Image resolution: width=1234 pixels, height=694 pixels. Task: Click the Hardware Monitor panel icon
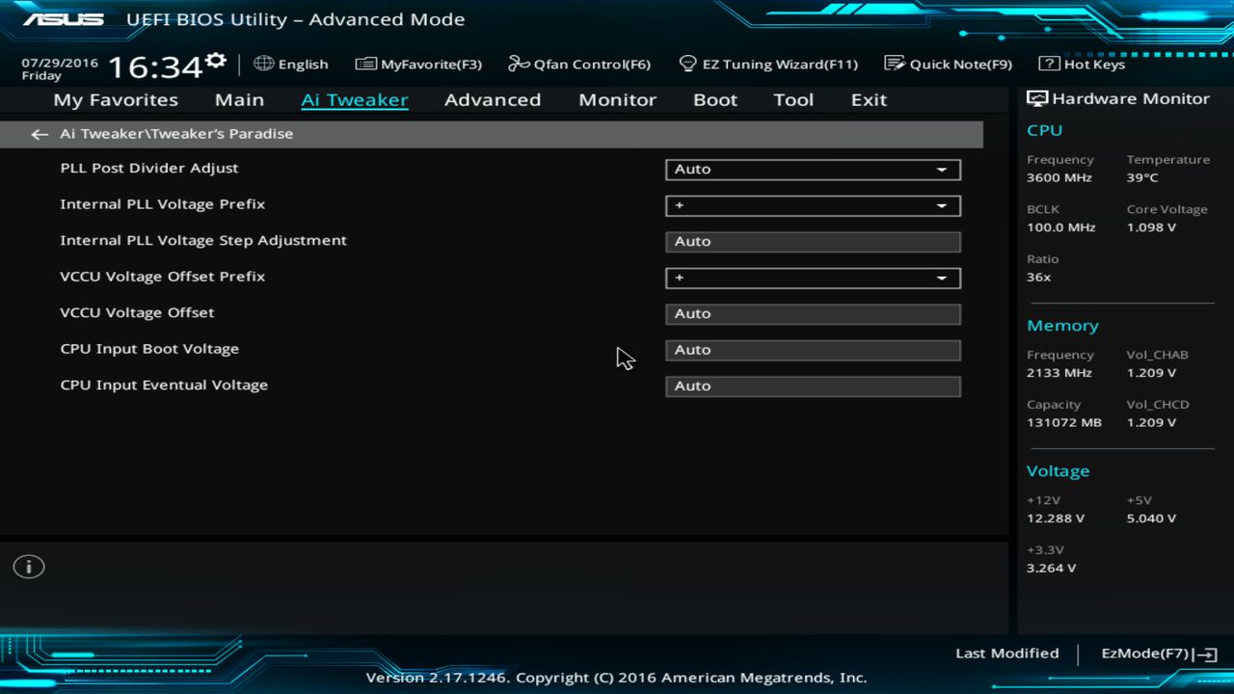tap(1036, 97)
